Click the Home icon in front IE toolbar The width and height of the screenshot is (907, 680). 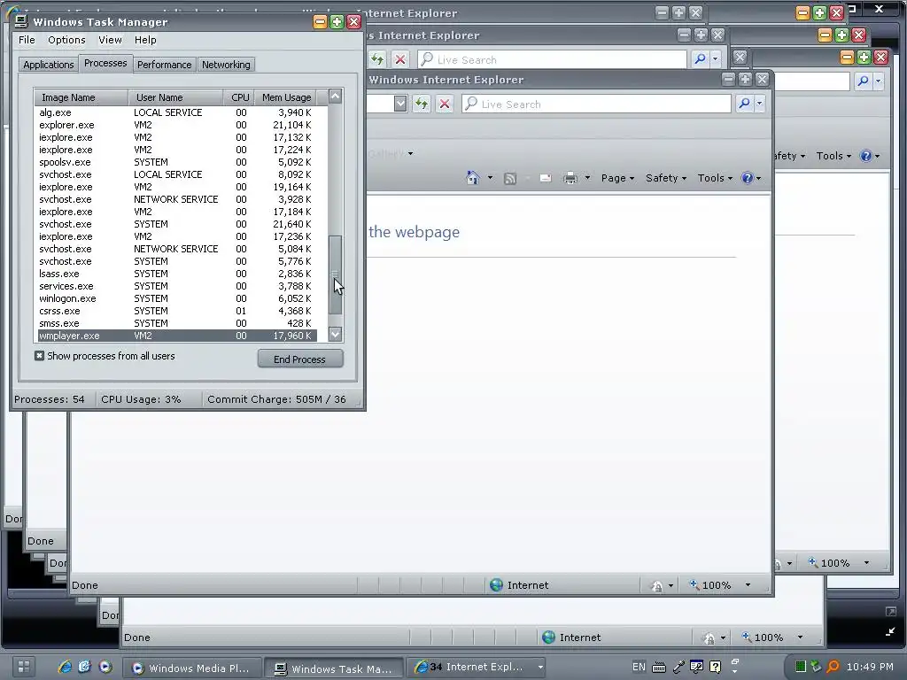pos(473,178)
